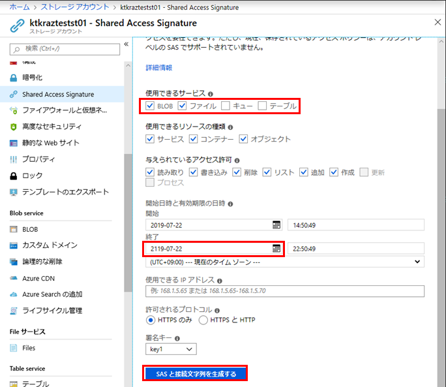The width and height of the screenshot is (446, 387).
Task: Toggle the コンテナー resource type checkbox
Action: point(194,139)
